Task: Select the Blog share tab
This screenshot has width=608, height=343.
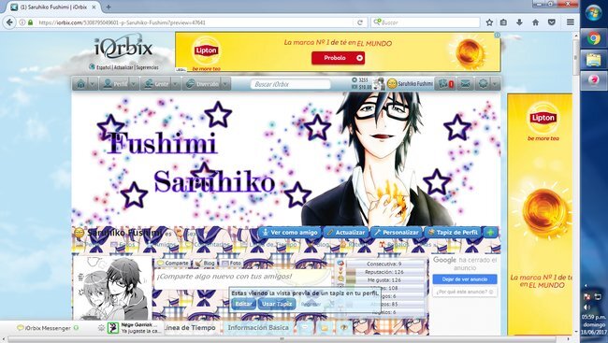Action: click(x=205, y=264)
